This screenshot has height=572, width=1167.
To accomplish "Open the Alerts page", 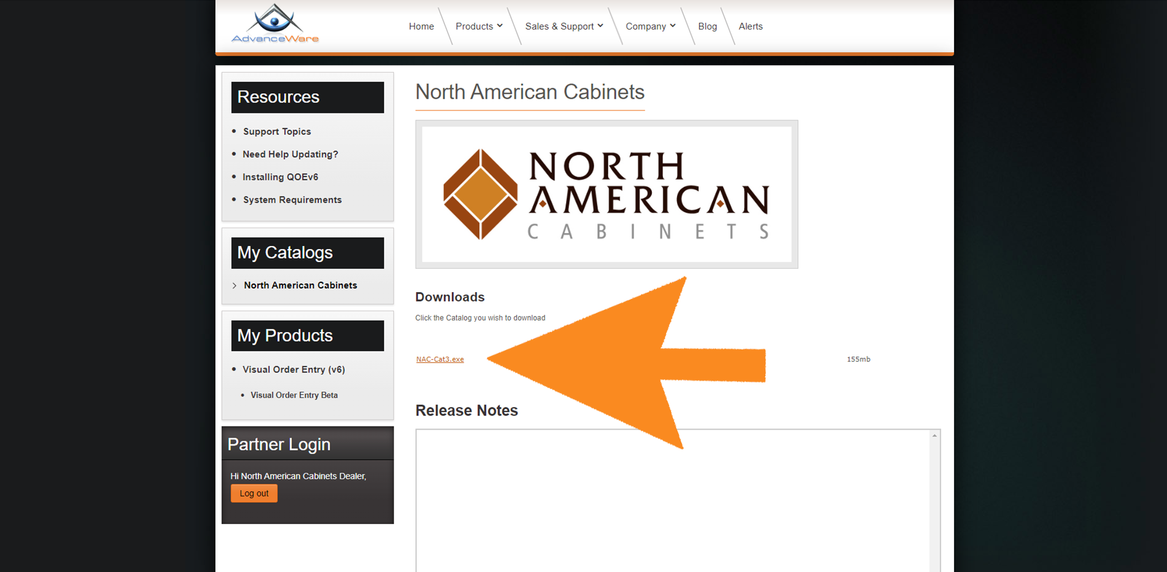I will coord(750,26).
